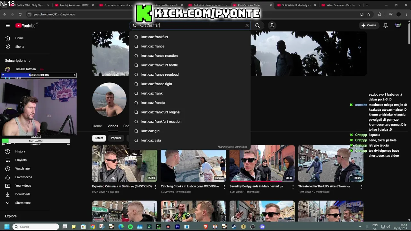
Task: Select the 'kurt caz francia' suggestion
Action: coord(190,103)
